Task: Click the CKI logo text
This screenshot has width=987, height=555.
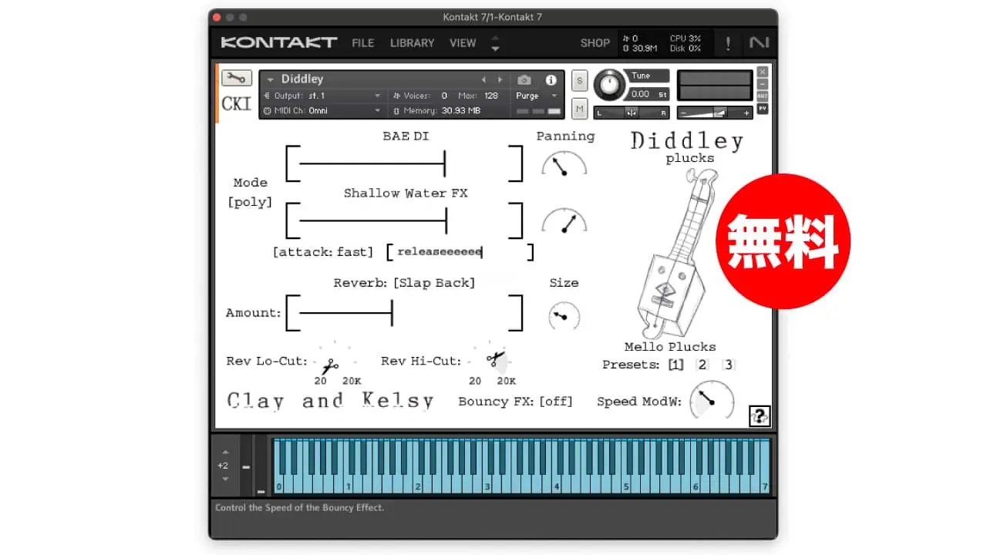Action: tap(237, 103)
